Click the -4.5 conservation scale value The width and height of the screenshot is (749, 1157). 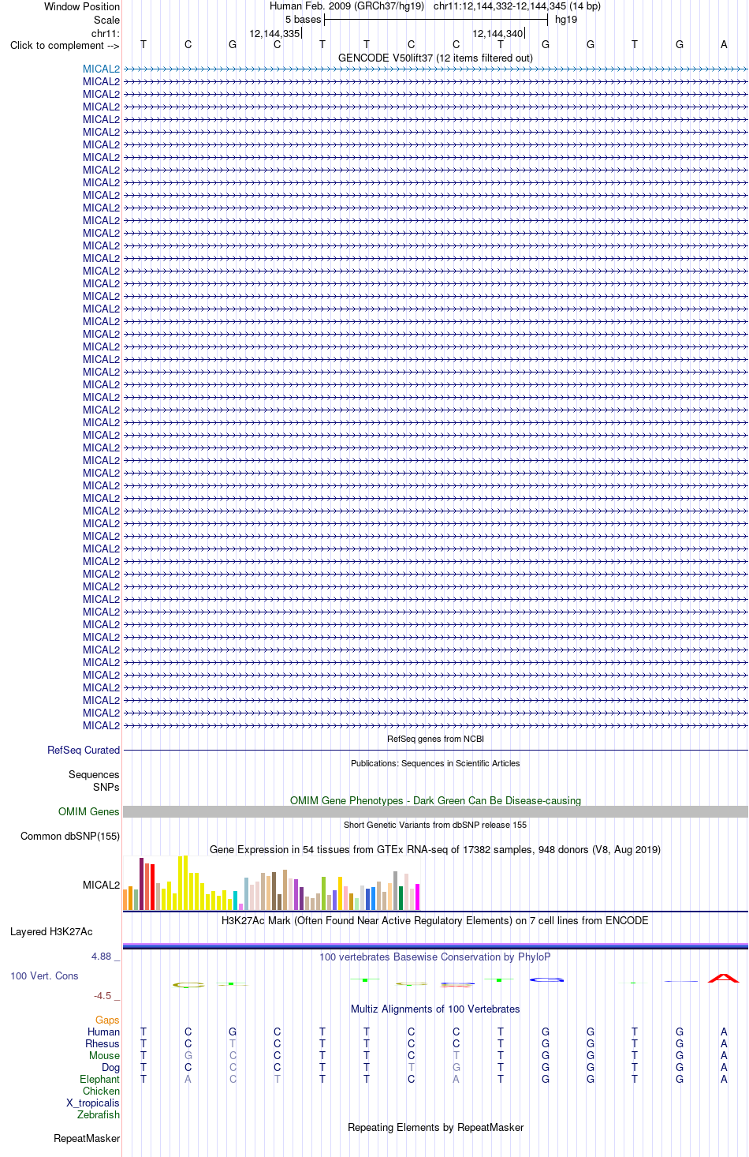pos(102,995)
